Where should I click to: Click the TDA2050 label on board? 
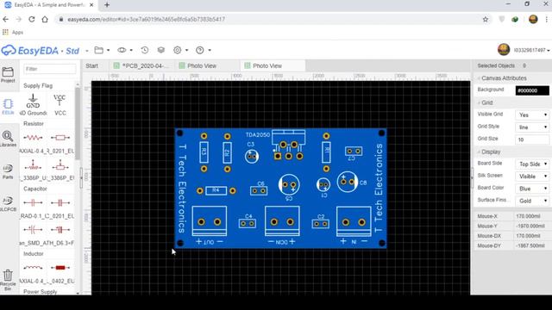point(258,134)
